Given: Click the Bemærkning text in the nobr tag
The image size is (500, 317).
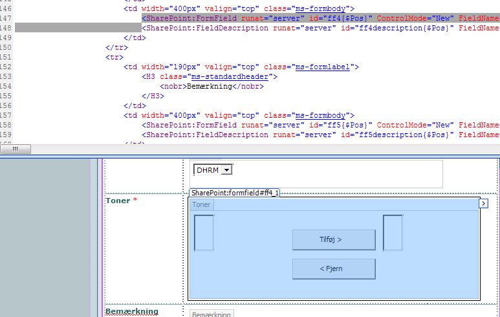Looking at the screenshot, I should pyautogui.click(x=210, y=87).
